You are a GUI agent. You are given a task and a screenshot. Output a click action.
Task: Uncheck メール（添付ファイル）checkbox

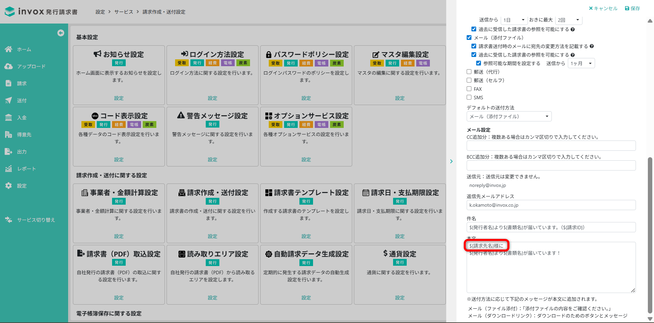click(469, 38)
